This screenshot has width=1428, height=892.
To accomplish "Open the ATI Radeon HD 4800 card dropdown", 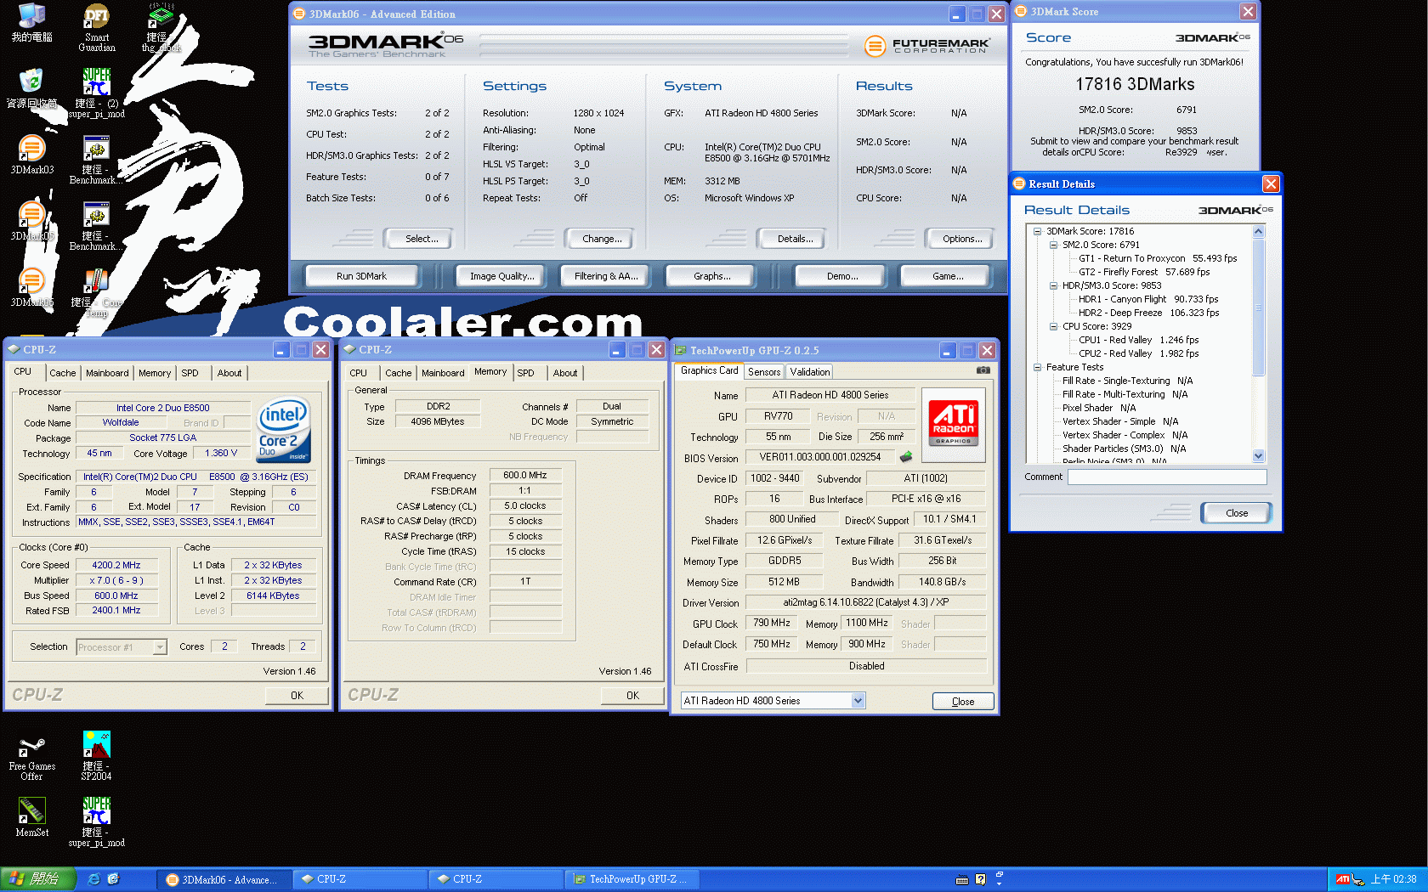I will 858,701.
